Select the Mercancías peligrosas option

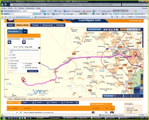pos(23,68)
